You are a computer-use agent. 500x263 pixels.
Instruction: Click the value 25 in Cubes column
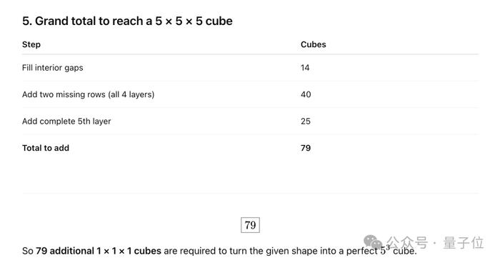pos(306,121)
